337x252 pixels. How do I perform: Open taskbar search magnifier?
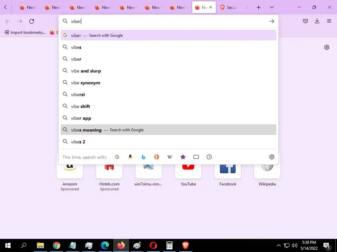click(x=24, y=245)
